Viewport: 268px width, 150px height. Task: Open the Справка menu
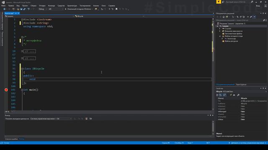coord(112,5)
